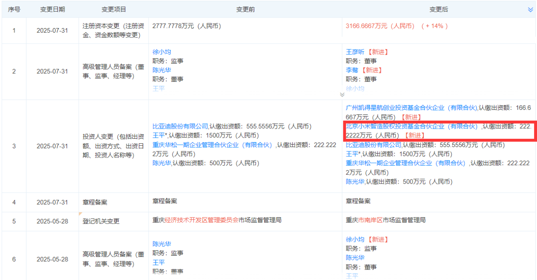Viewport: 537px width, 280px height.
Task: Click sequence number 3 cell
Action: 14,146
